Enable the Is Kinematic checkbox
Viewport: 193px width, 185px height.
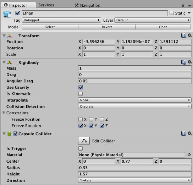pos(81,94)
